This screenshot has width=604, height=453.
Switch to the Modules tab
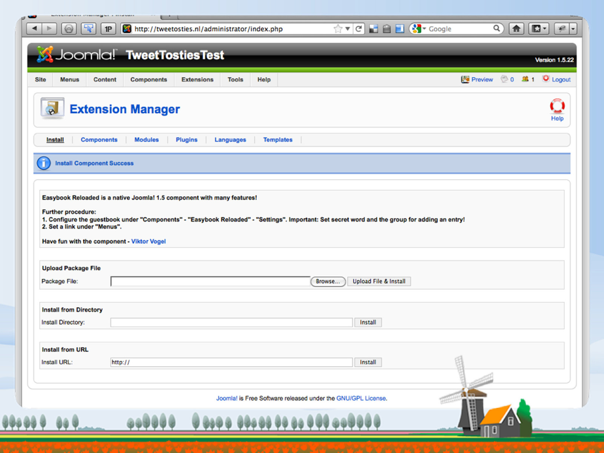(146, 140)
